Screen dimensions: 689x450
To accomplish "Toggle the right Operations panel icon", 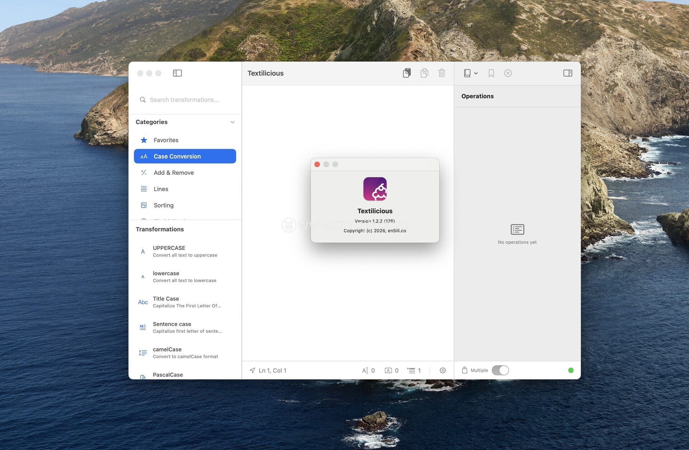I will coord(567,73).
